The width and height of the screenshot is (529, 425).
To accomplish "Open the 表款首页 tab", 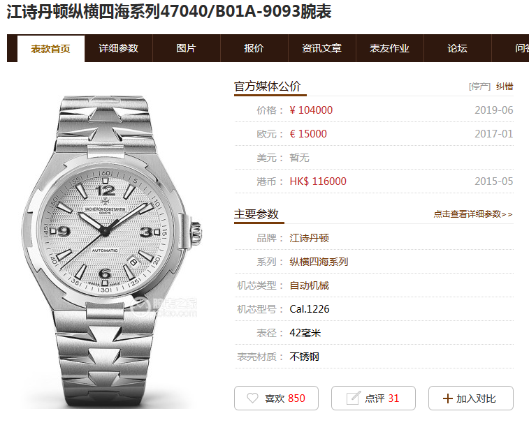I will pos(50,49).
